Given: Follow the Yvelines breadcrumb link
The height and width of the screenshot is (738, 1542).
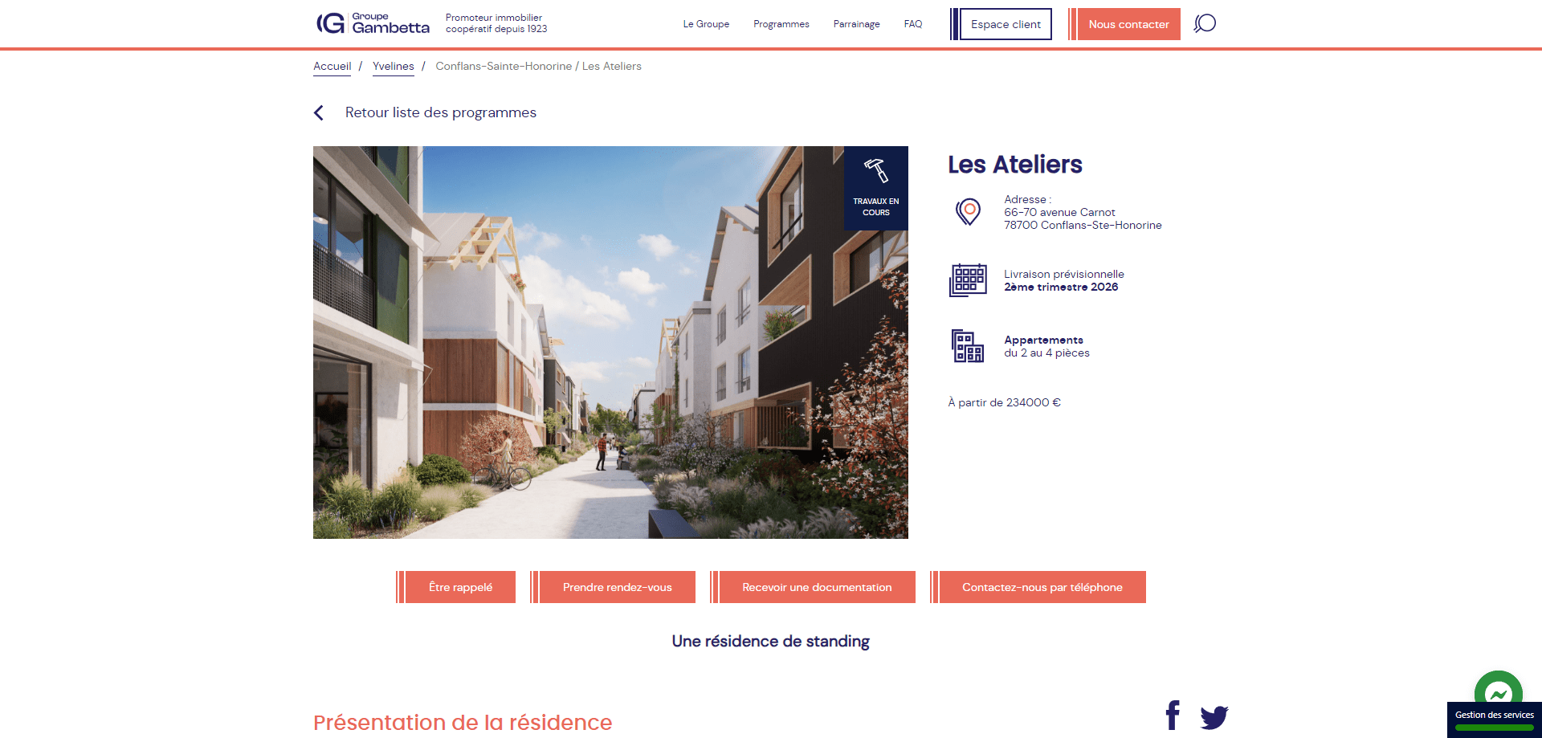Looking at the screenshot, I should click(x=393, y=67).
